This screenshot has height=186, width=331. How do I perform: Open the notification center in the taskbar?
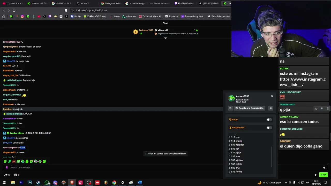(325, 183)
